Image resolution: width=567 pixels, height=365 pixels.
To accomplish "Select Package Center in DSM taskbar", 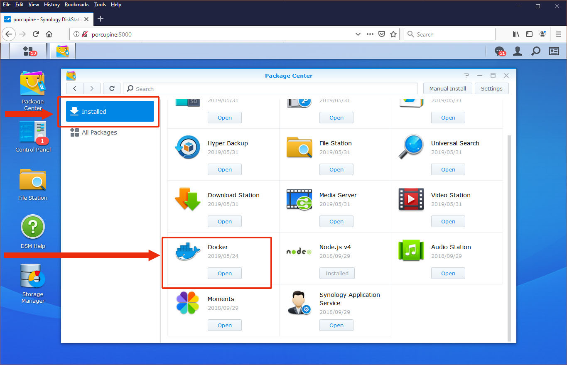I will (x=62, y=51).
